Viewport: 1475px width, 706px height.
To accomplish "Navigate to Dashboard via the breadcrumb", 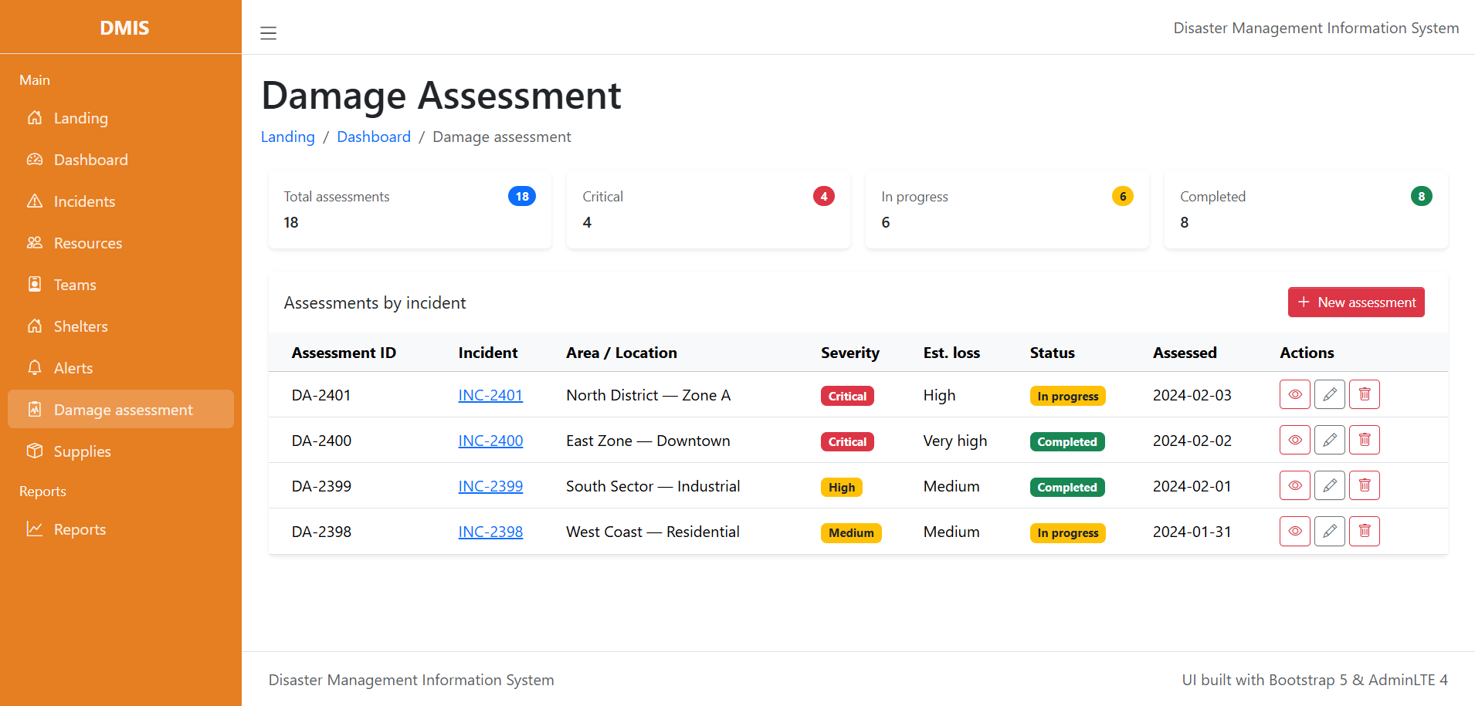I will coord(374,137).
